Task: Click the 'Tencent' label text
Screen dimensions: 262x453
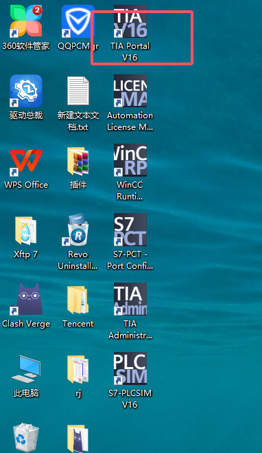Action: pos(78,324)
